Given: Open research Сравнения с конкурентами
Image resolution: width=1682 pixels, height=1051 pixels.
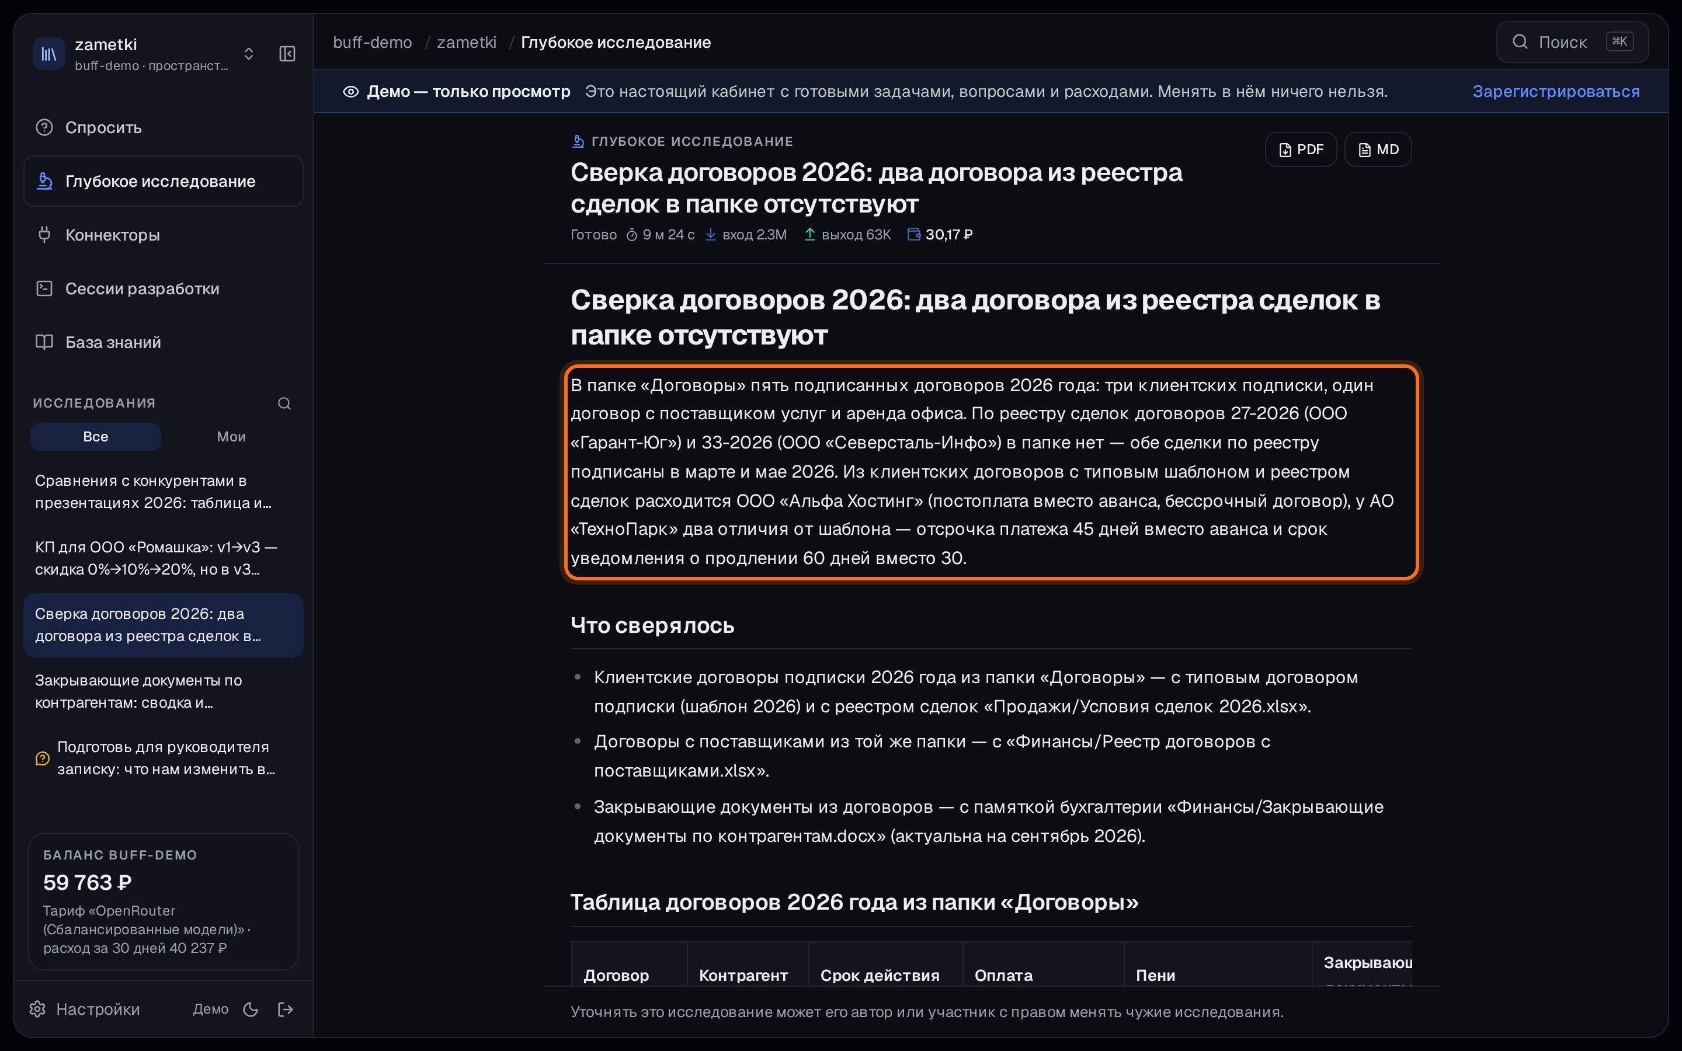Looking at the screenshot, I should coord(164,492).
